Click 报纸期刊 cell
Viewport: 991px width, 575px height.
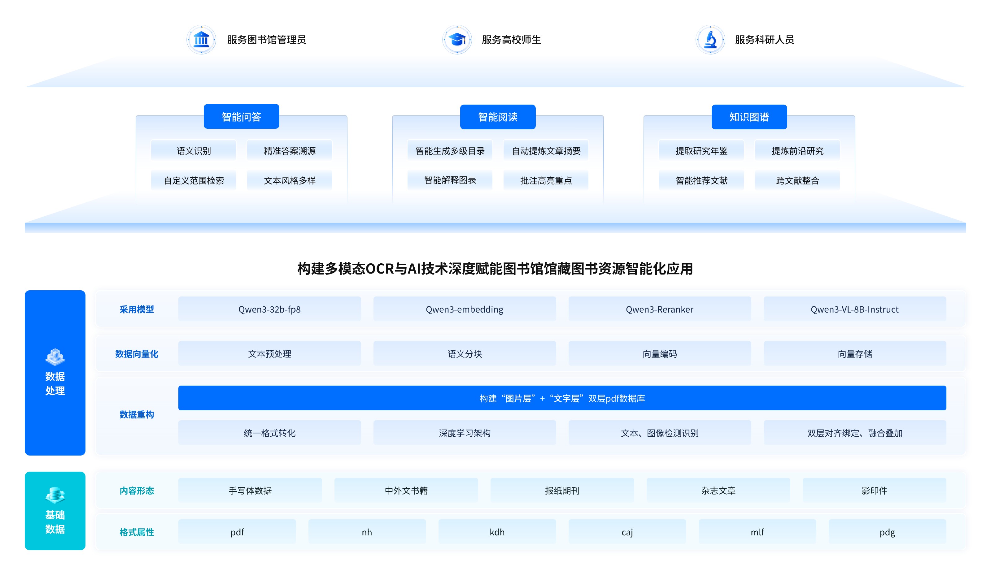pyautogui.click(x=562, y=490)
